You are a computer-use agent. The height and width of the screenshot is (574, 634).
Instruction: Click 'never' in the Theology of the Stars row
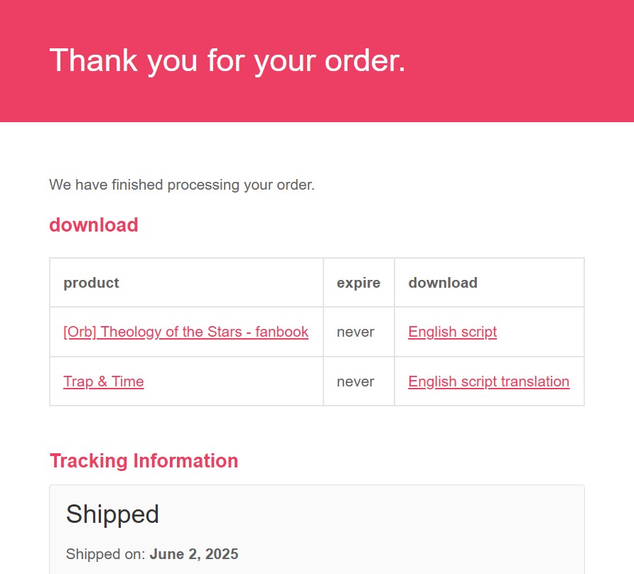pyautogui.click(x=355, y=332)
